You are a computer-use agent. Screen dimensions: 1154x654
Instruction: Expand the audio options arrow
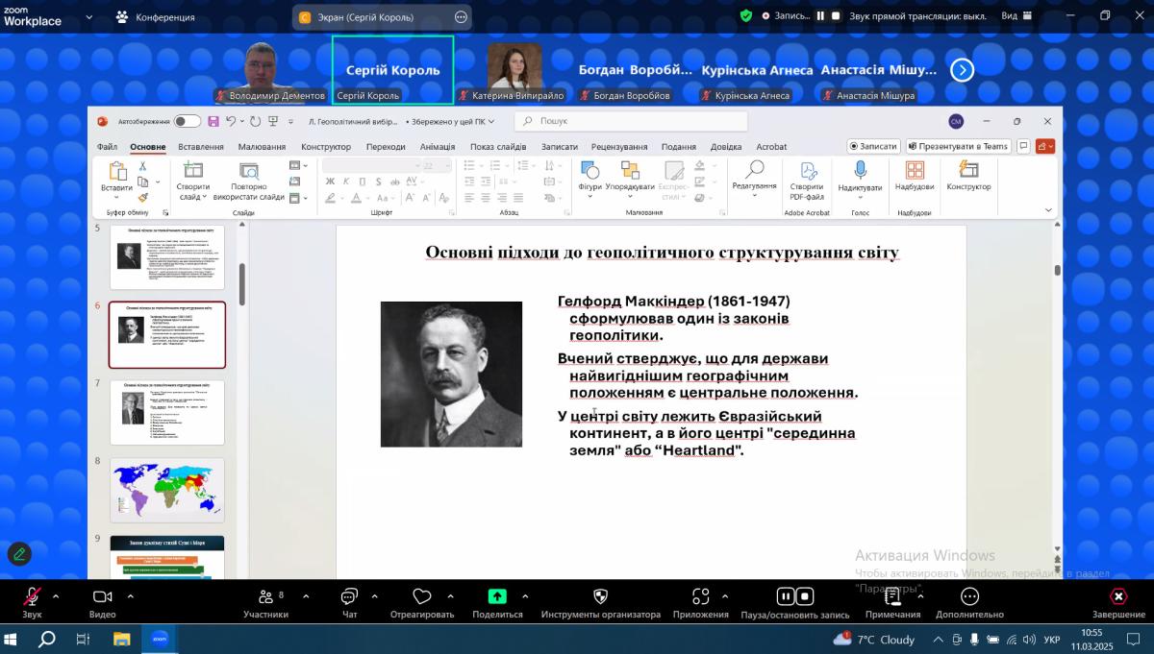click(56, 596)
